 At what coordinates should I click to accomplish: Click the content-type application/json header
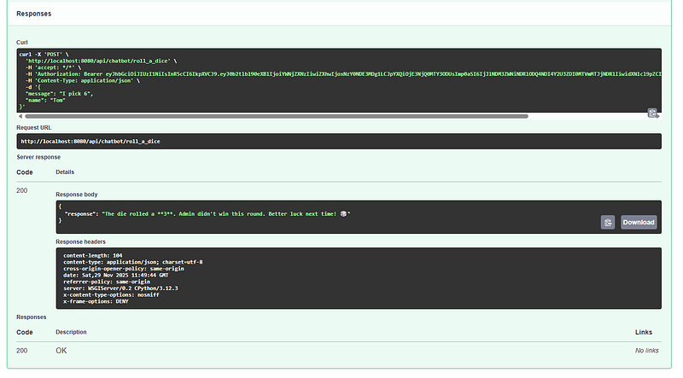[x=133, y=262]
